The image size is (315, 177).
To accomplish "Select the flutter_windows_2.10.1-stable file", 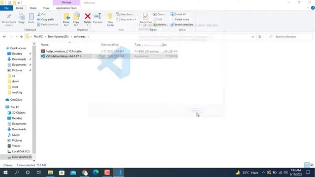I will click(x=63, y=51).
